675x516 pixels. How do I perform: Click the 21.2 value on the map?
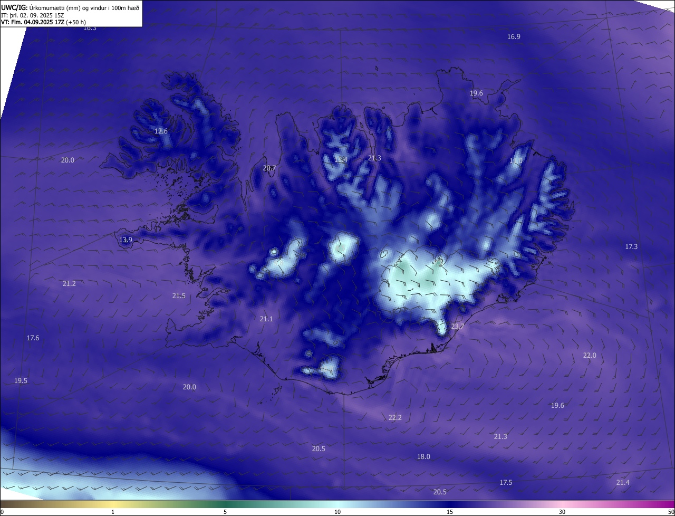tap(69, 284)
